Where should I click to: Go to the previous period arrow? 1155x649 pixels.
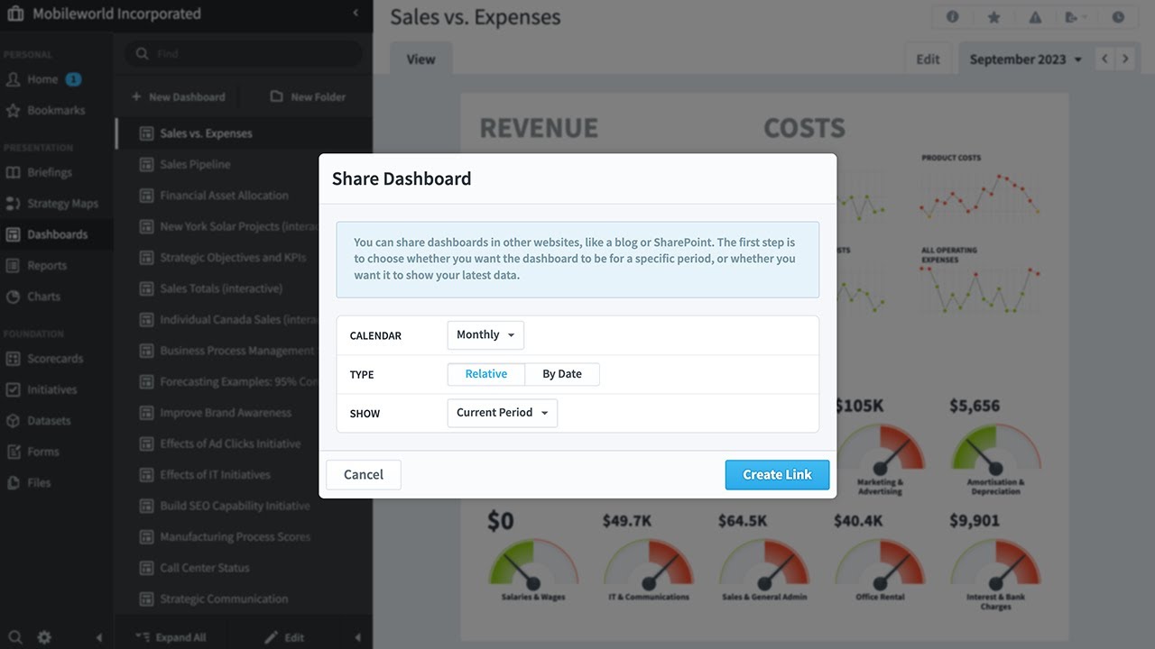pos(1105,59)
